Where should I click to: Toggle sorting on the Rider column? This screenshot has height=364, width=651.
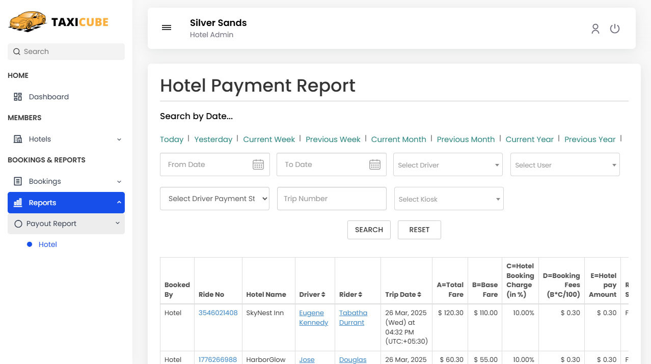pyautogui.click(x=361, y=294)
